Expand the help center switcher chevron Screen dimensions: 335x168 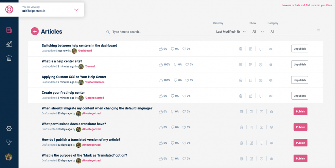[76, 9]
